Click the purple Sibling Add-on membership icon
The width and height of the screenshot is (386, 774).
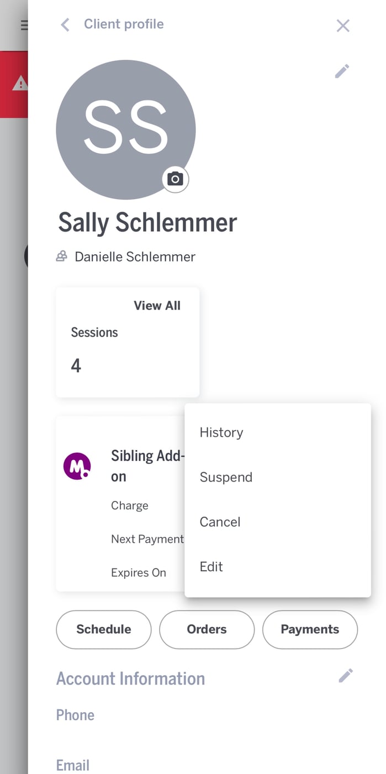pyautogui.click(x=77, y=466)
